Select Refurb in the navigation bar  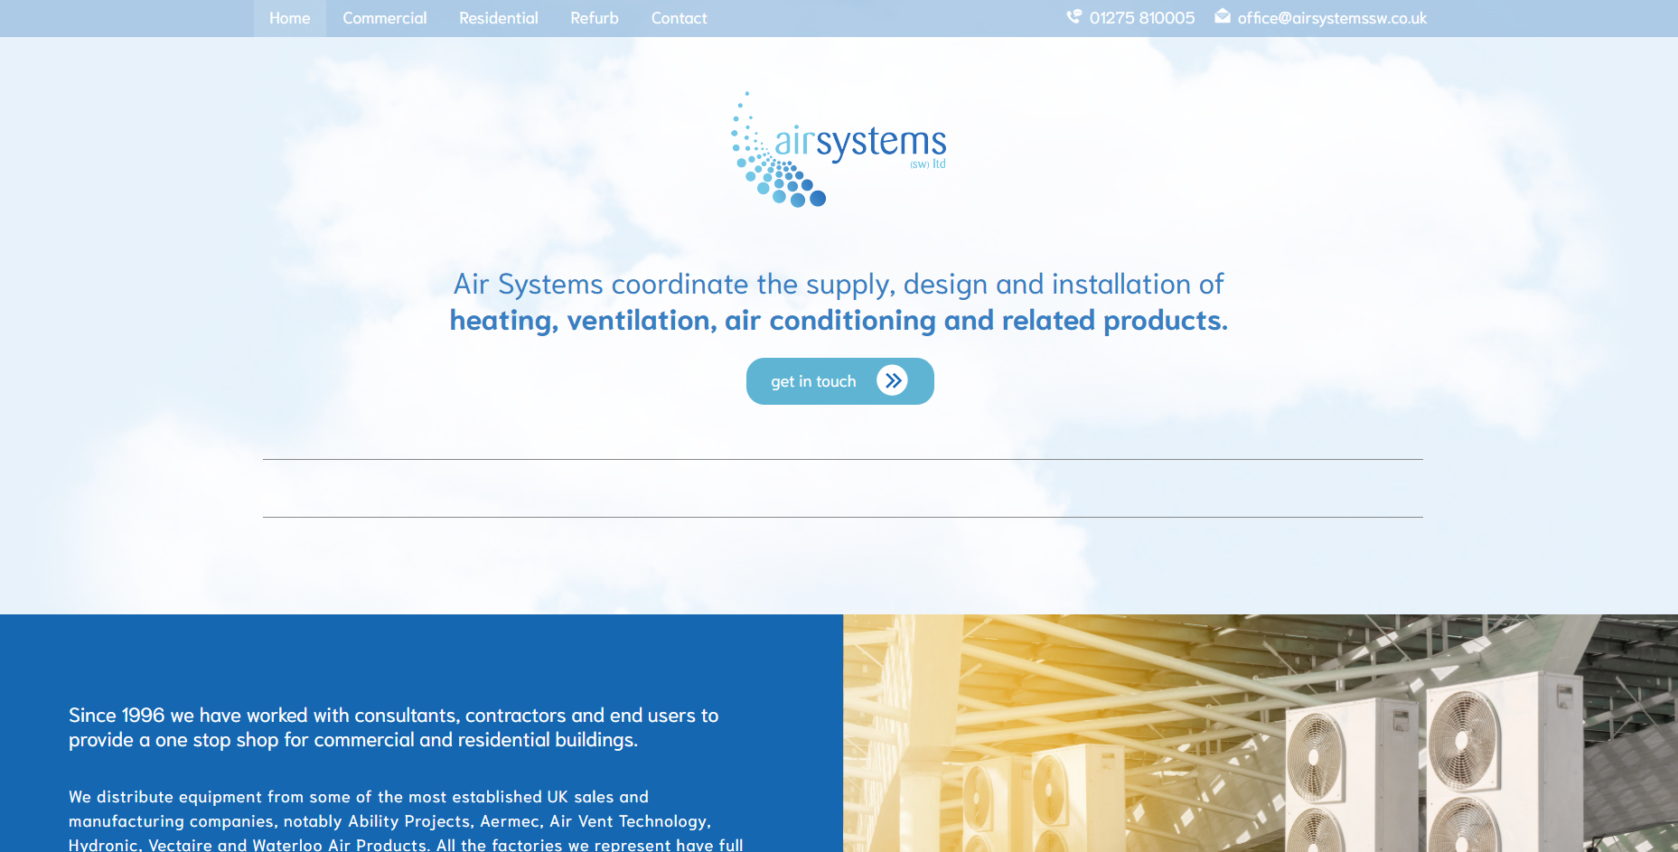594,18
